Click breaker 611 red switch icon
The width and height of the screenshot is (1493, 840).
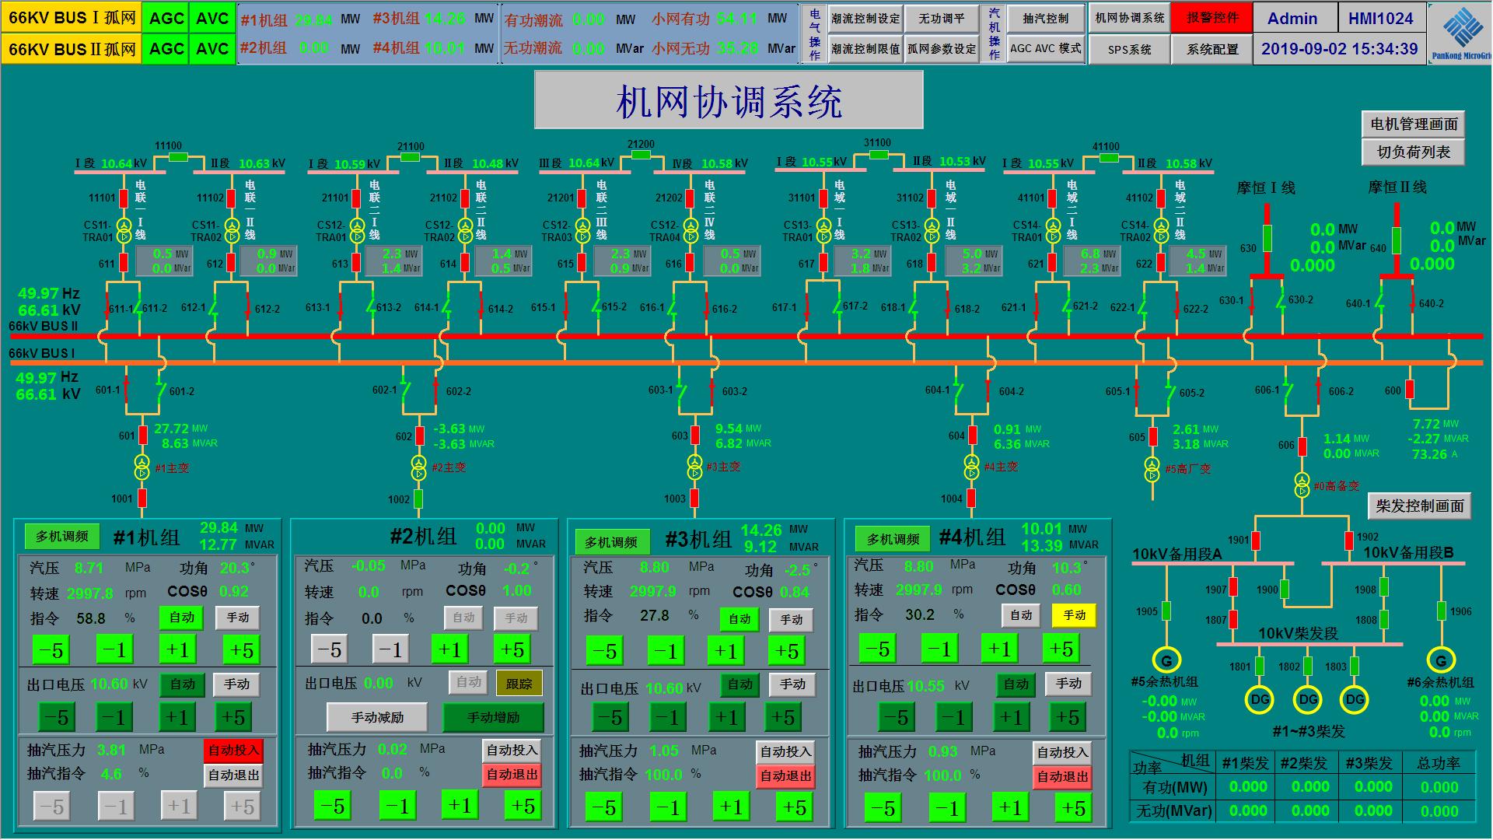click(x=124, y=264)
